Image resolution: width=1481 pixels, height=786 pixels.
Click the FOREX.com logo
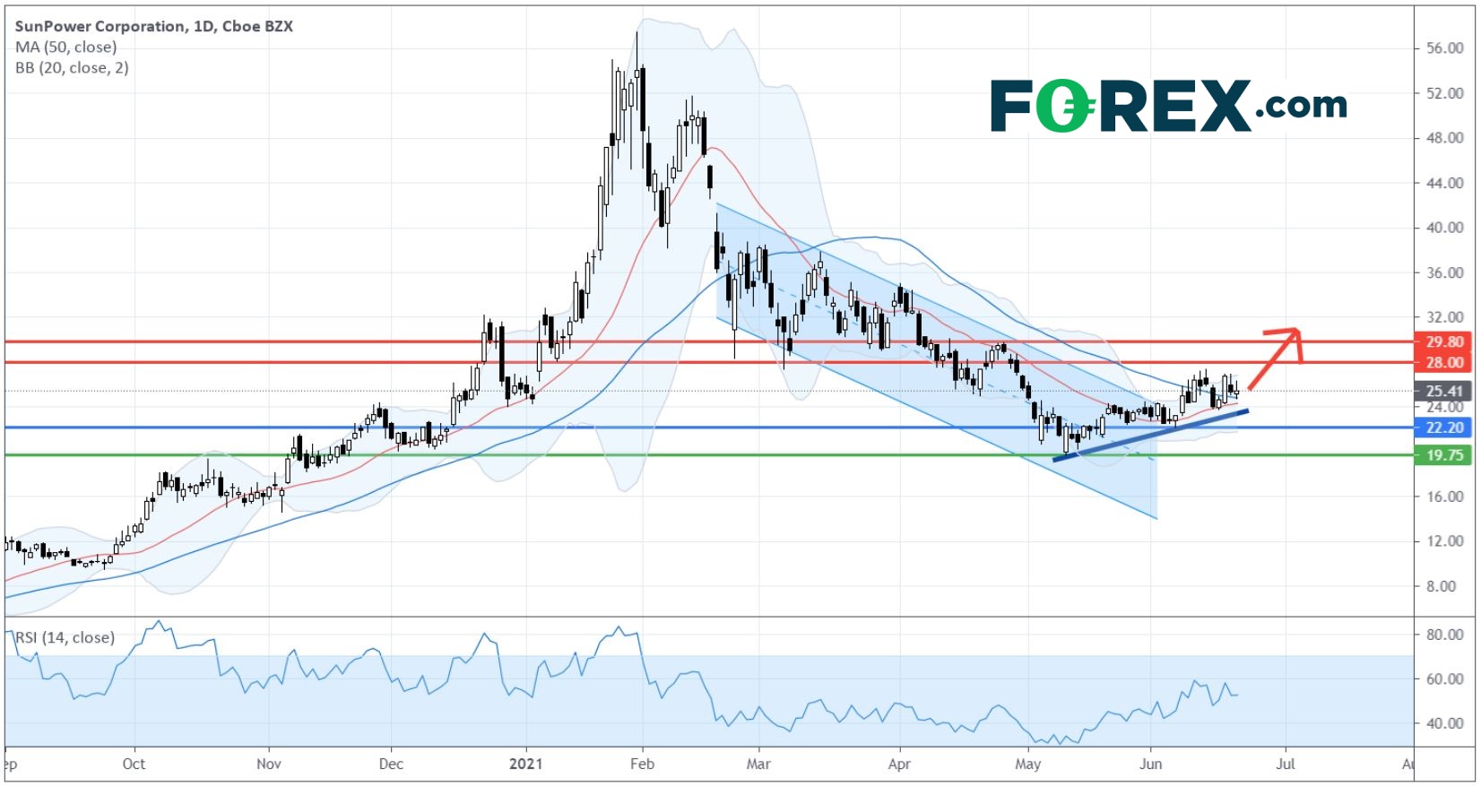[1167, 106]
